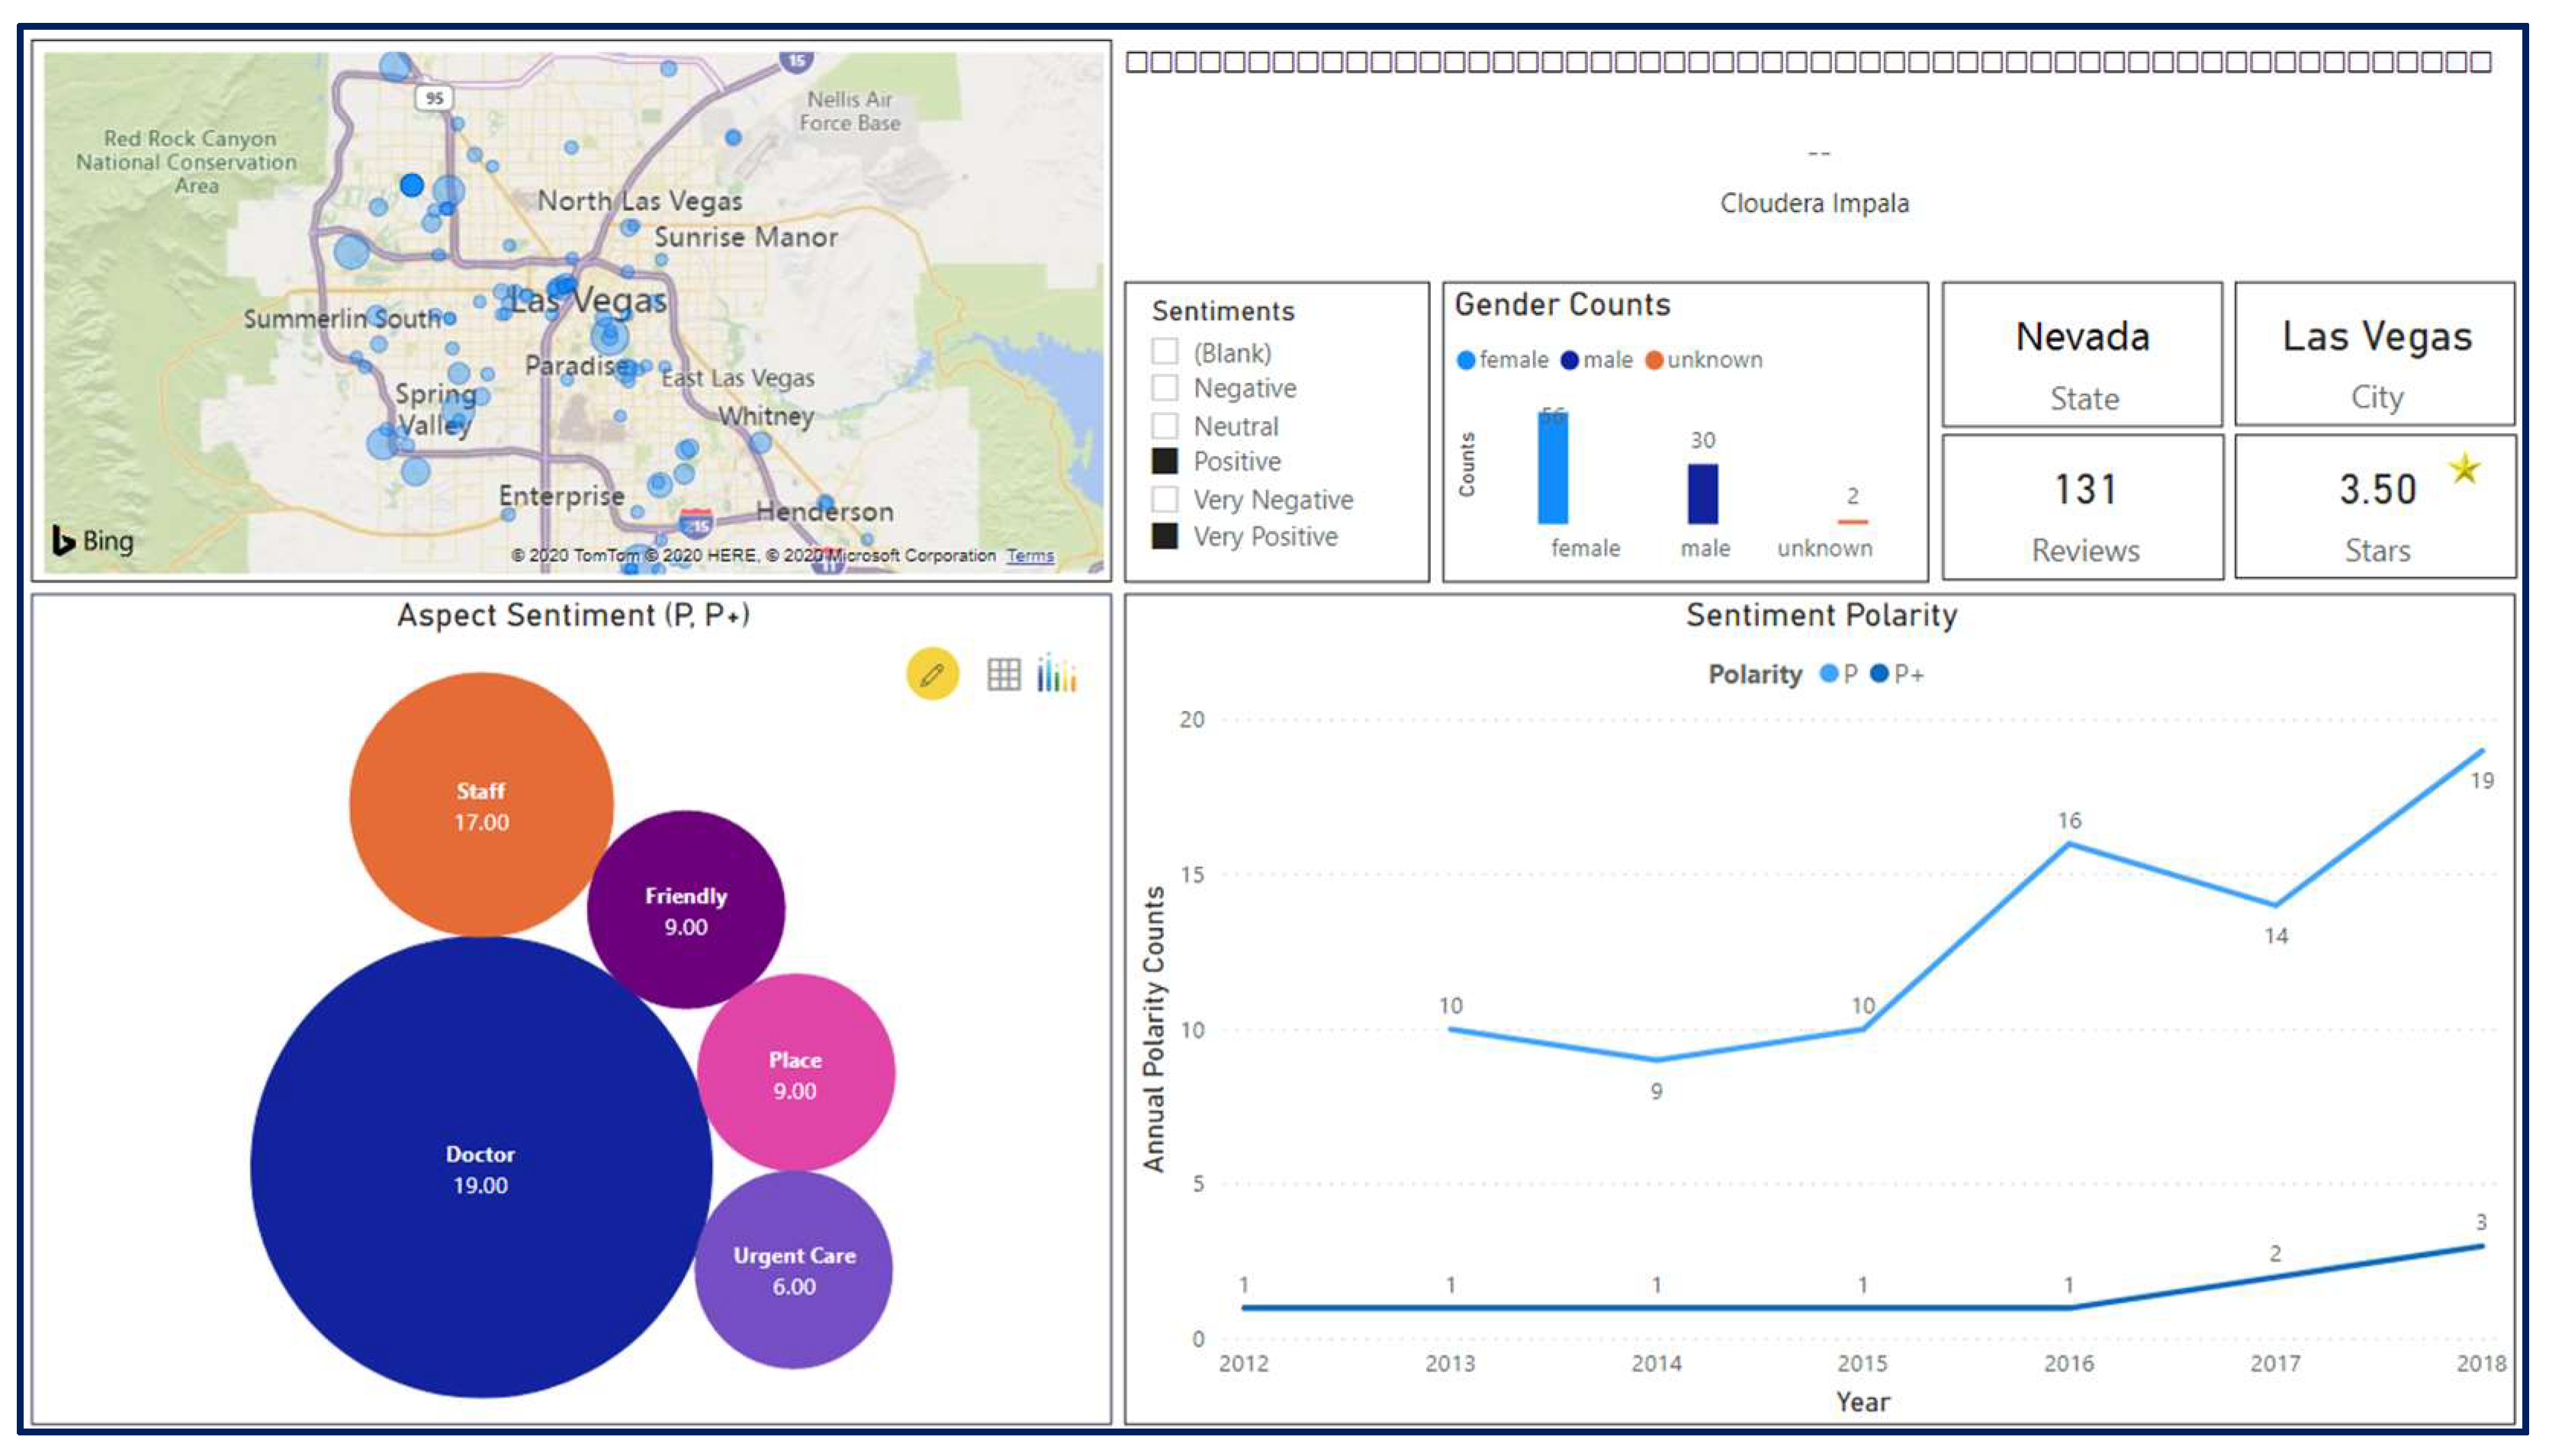Select the Las Vegas City card

(2374, 355)
